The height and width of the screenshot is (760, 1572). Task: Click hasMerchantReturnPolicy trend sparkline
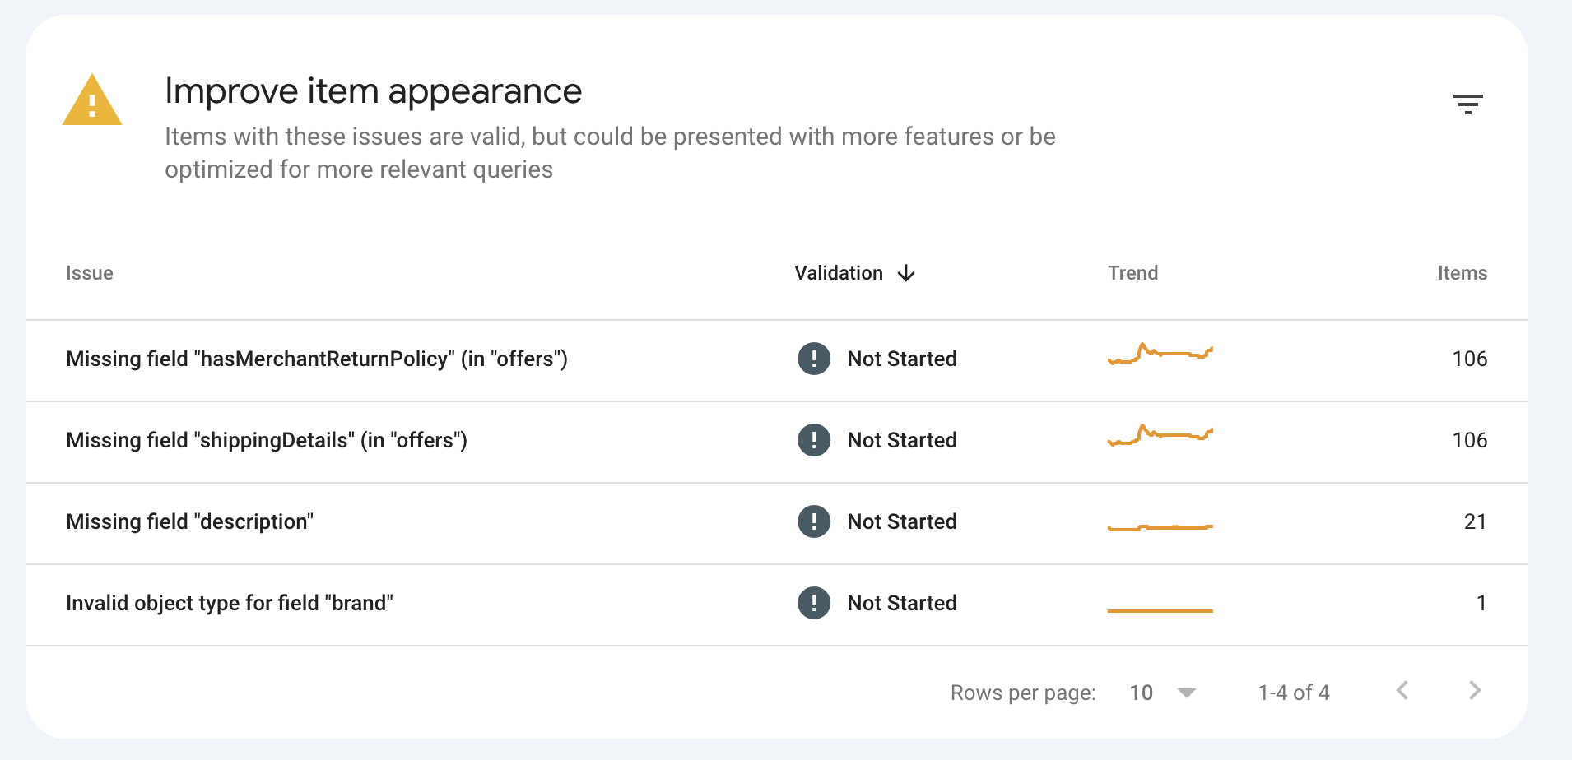point(1160,355)
